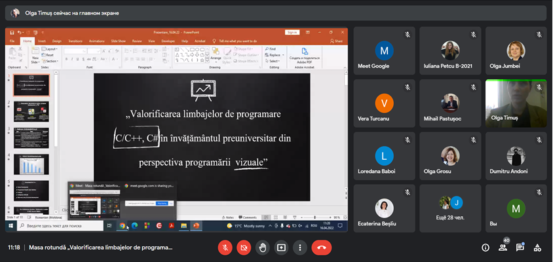Expand the Layout dropdown in Slides group

point(50,49)
